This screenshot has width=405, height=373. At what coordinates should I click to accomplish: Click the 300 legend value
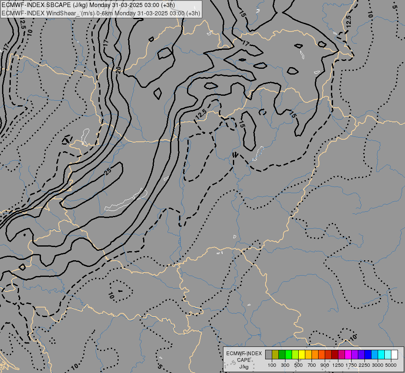tap(285, 365)
